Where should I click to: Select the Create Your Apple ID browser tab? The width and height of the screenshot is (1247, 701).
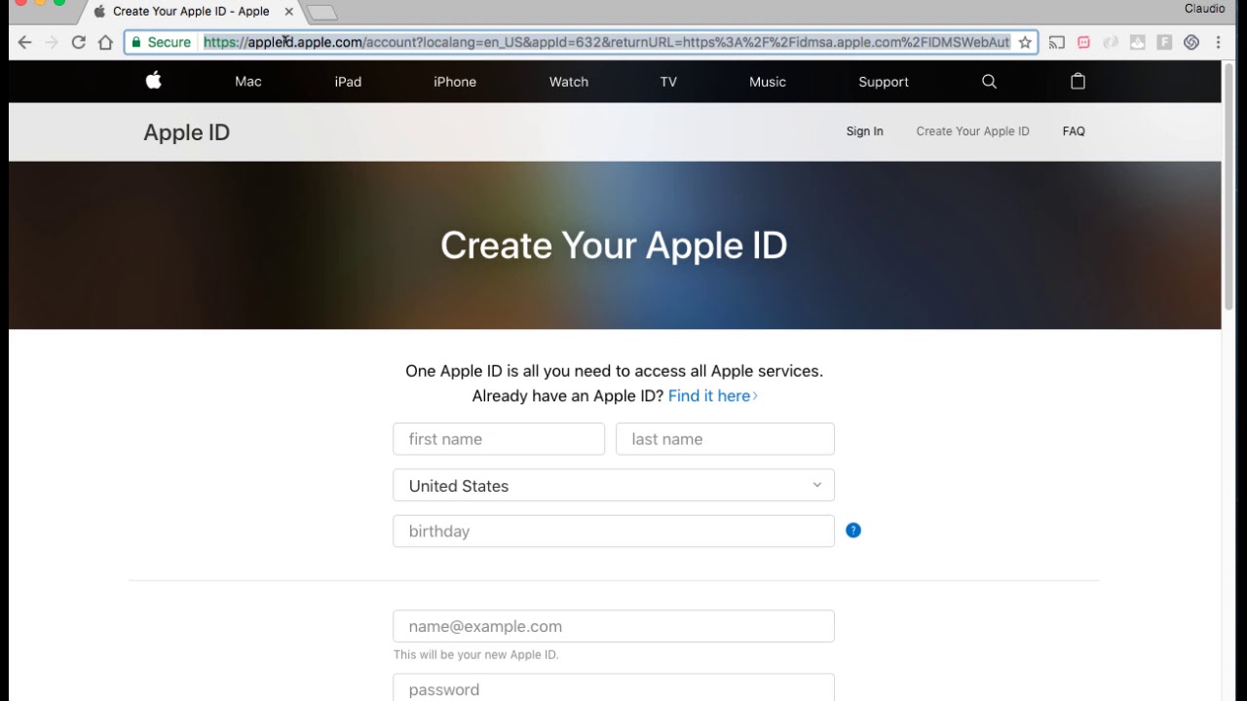pyautogui.click(x=190, y=12)
